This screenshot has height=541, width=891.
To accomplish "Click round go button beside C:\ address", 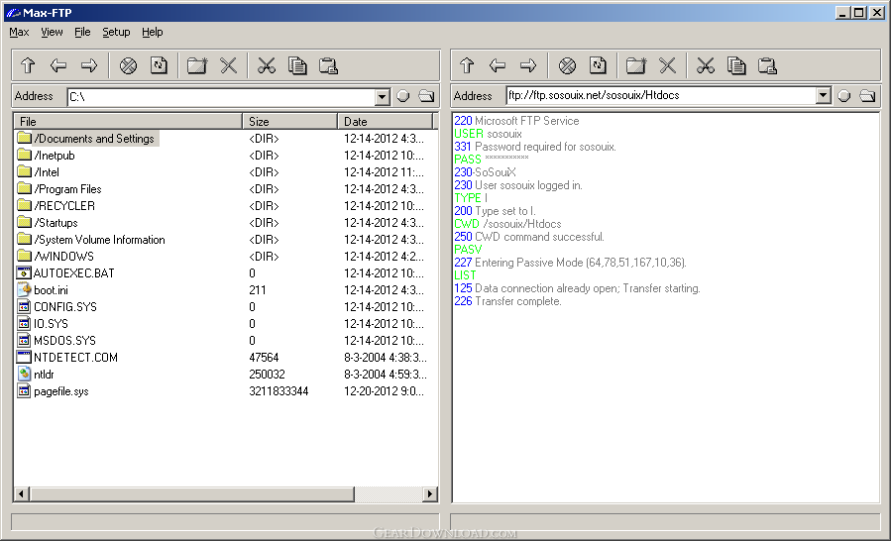I will point(402,96).
